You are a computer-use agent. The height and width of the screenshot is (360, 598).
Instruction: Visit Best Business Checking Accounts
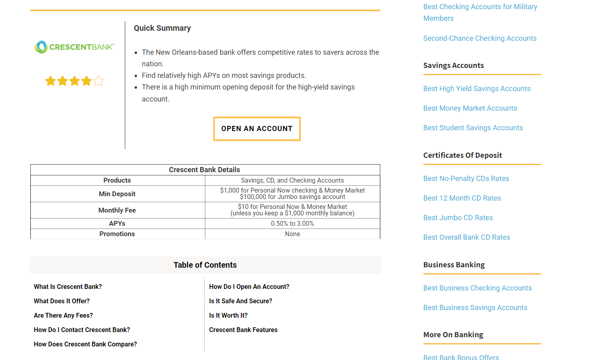coord(477,288)
